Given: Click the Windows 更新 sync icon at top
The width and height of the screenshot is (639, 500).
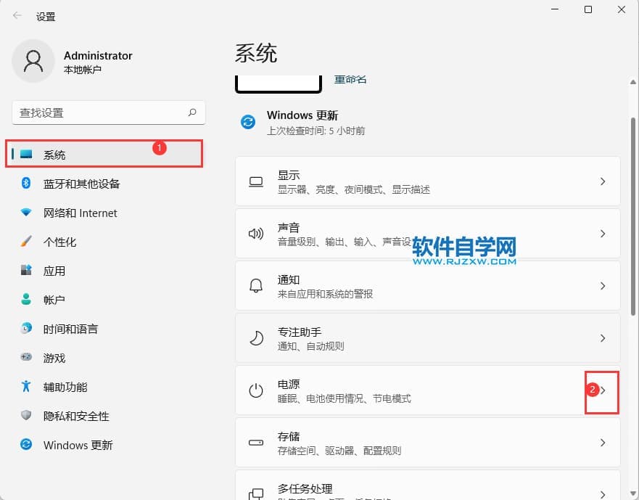Looking at the screenshot, I should coord(248,122).
